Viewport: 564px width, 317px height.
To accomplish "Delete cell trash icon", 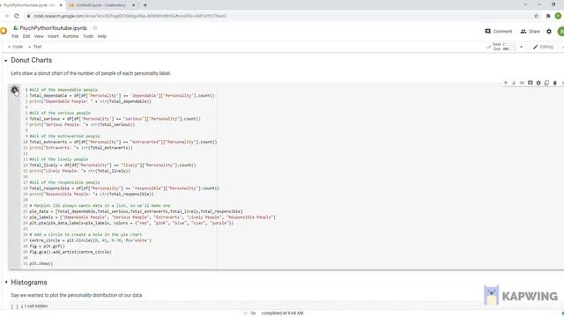I will (555, 83).
